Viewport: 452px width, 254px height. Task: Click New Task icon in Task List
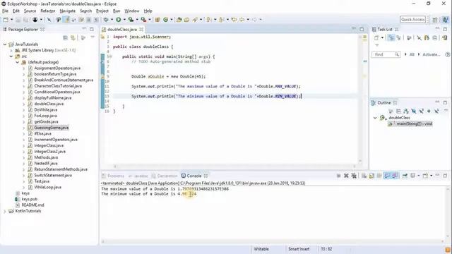tap(376, 37)
